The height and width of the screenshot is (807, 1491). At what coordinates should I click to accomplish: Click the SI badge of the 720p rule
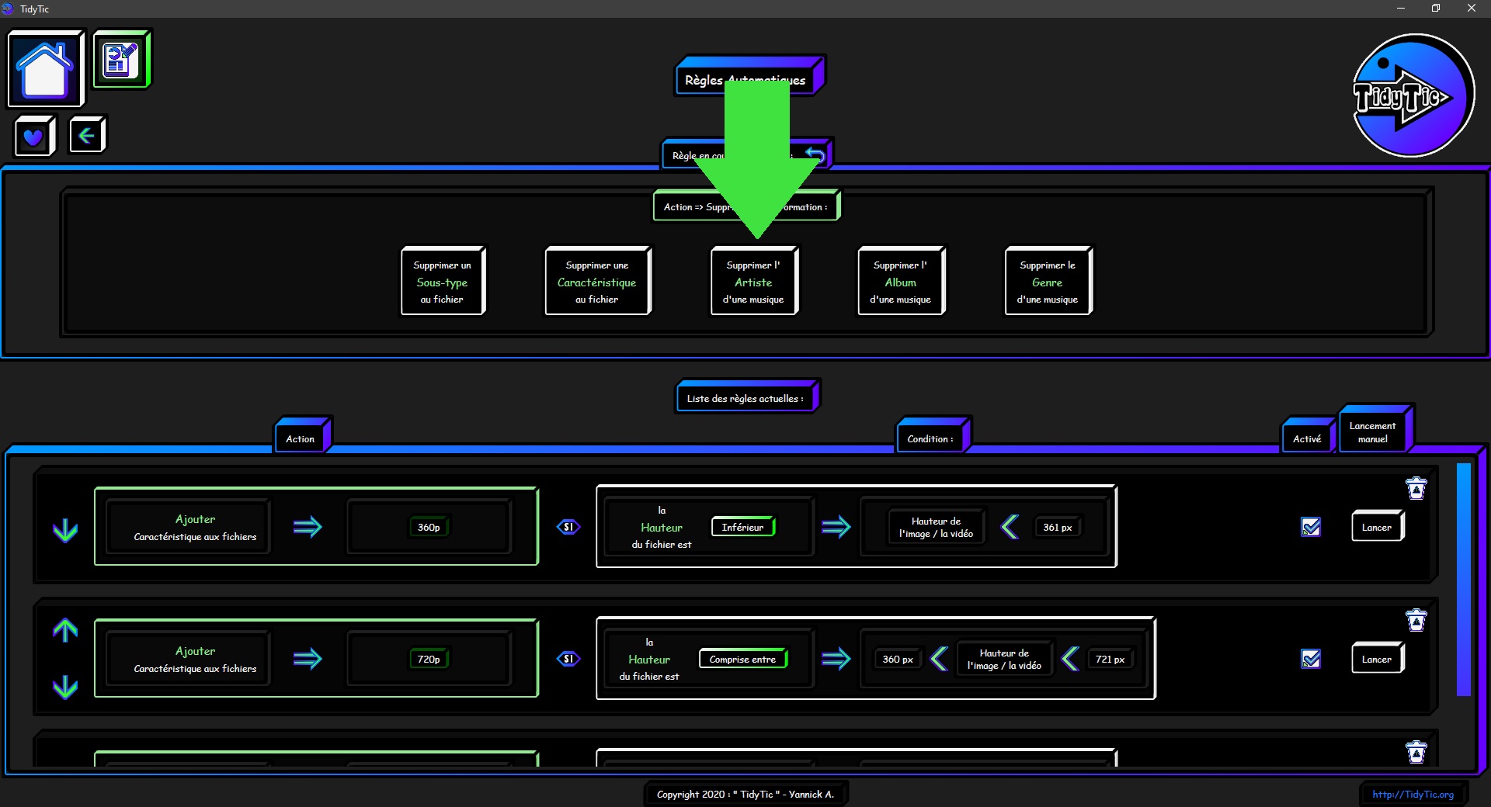coord(568,659)
